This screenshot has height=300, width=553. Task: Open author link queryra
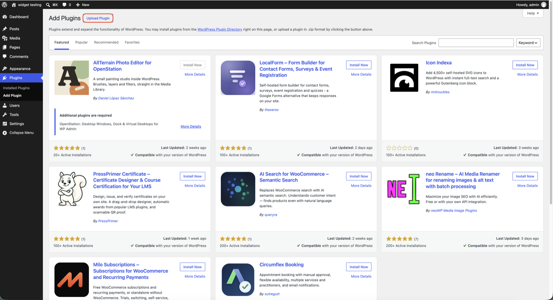[x=271, y=215]
